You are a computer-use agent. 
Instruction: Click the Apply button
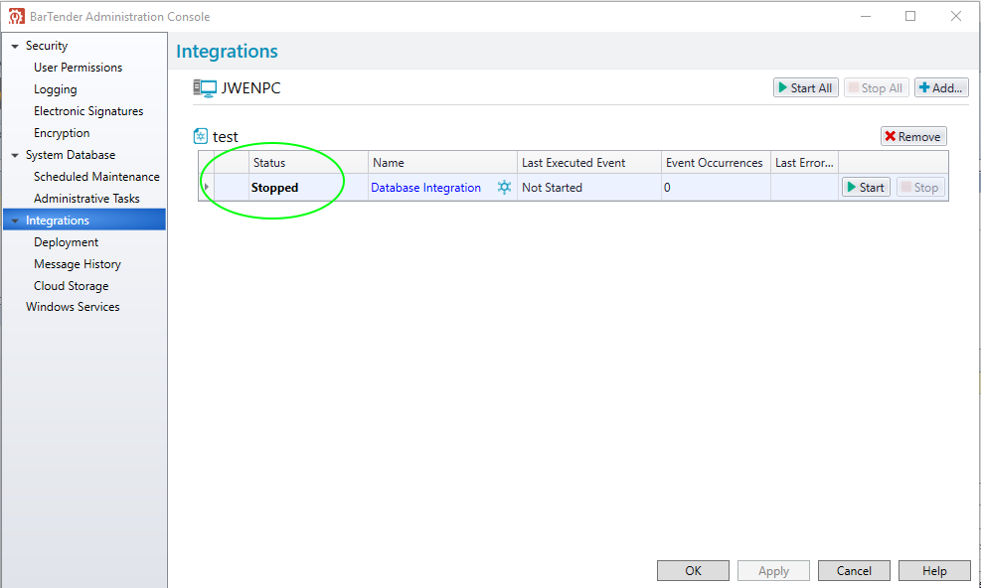(774, 571)
